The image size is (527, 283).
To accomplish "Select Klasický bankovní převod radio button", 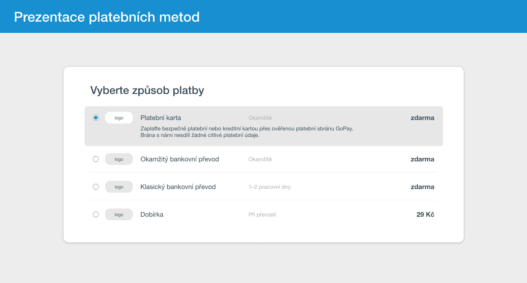I will coord(96,187).
